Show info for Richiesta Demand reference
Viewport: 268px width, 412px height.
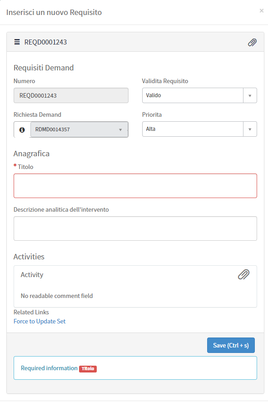[x=22, y=129]
